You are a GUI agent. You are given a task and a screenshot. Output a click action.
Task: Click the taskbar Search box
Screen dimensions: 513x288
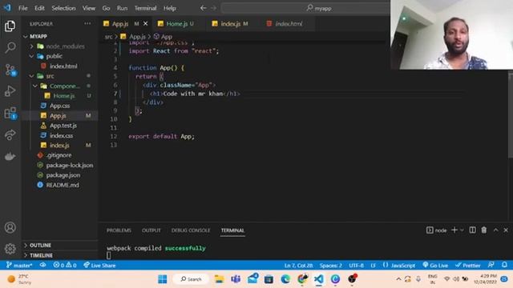tap(191, 279)
